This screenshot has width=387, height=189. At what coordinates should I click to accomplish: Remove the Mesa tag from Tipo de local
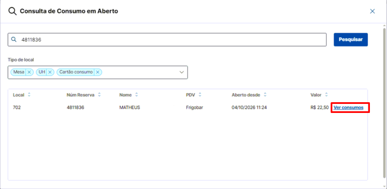point(29,72)
